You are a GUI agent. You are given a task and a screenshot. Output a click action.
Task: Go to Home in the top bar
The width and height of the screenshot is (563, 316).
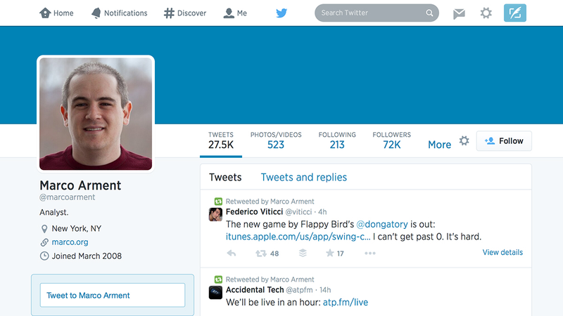pos(56,13)
